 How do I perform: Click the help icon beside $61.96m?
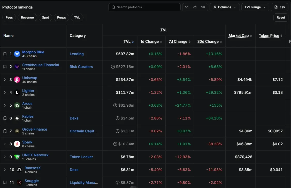[115, 105]
